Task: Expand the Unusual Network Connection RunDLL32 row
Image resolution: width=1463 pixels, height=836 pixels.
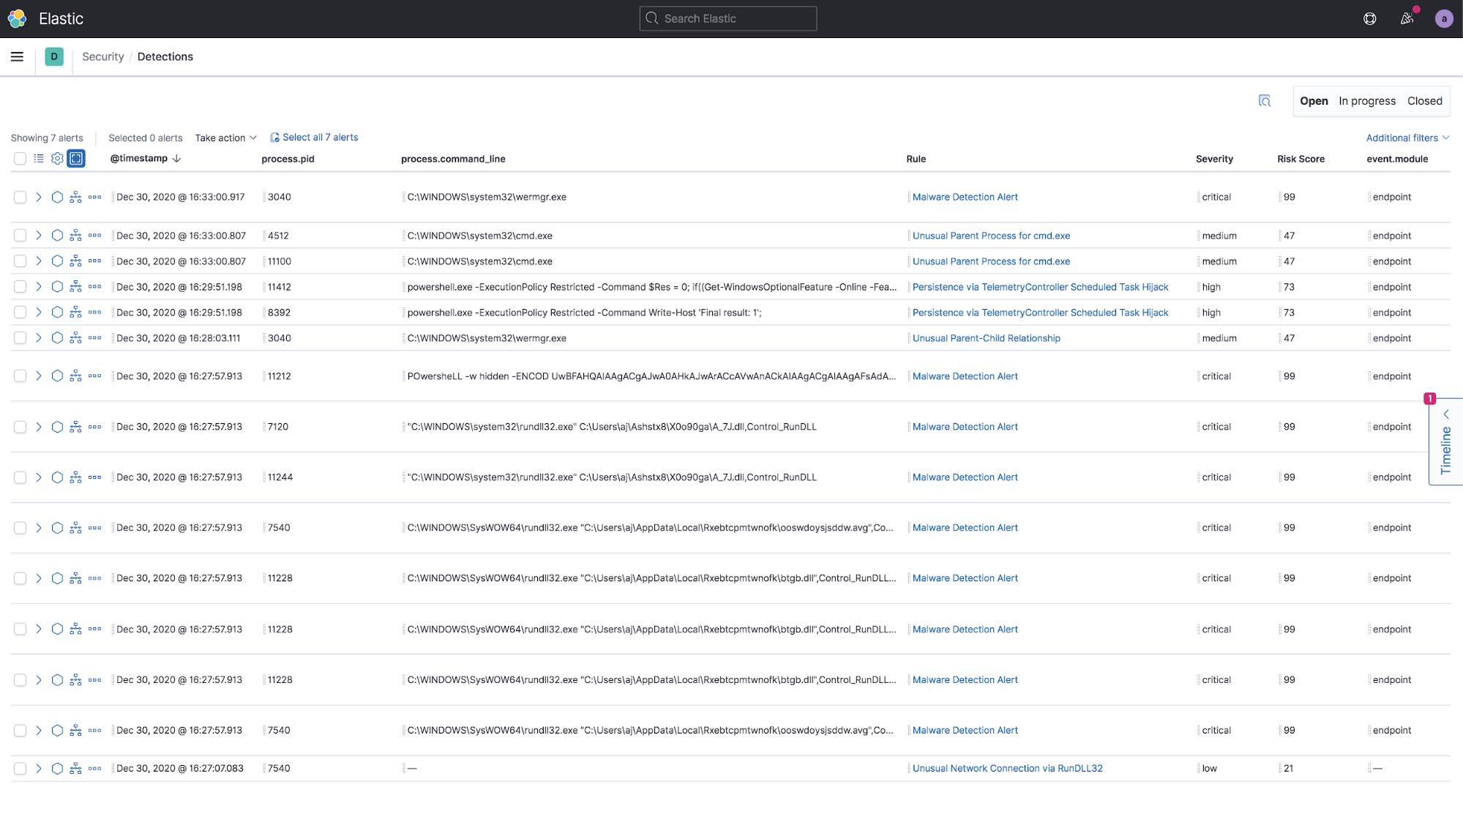Action: 38,769
